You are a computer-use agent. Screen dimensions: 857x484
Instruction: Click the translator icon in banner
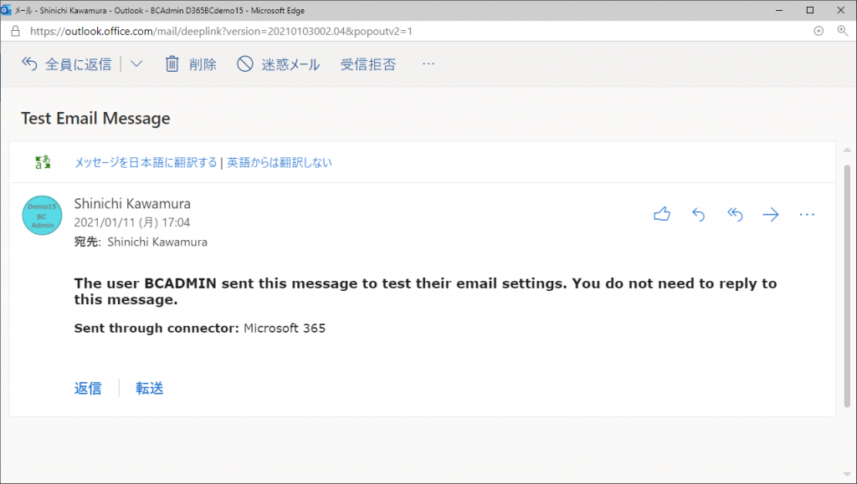click(x=43, y=162)
